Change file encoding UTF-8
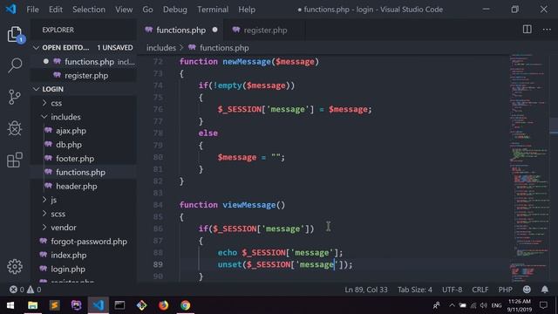This screenshot has height=314, width=558. pos(452,290)
